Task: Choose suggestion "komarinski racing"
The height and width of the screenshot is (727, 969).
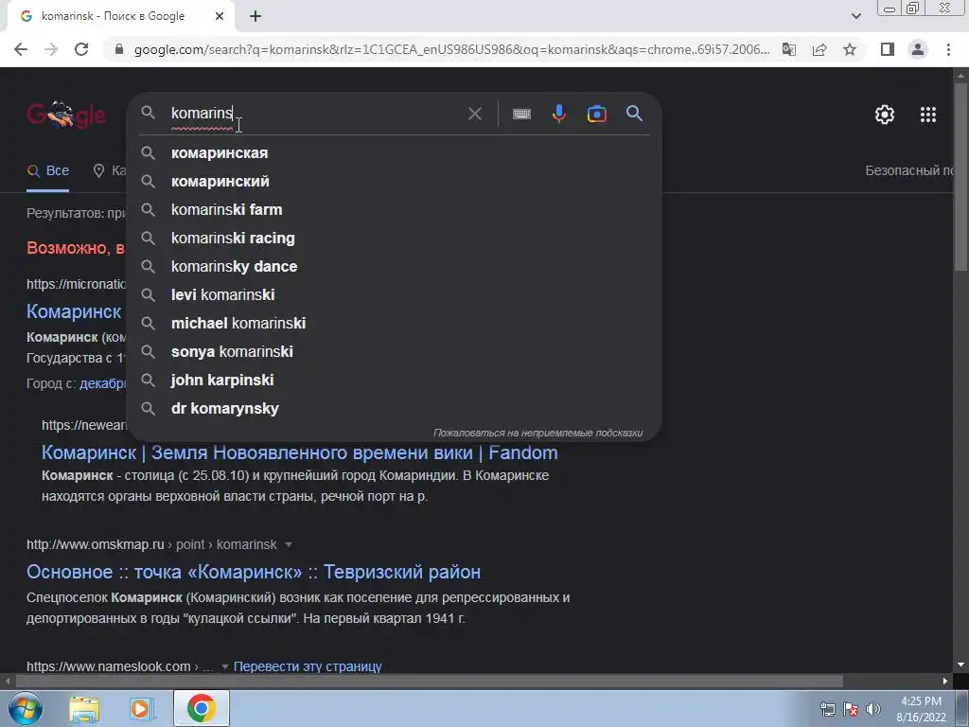Action: pyautogui.click(x=395, y=238)
